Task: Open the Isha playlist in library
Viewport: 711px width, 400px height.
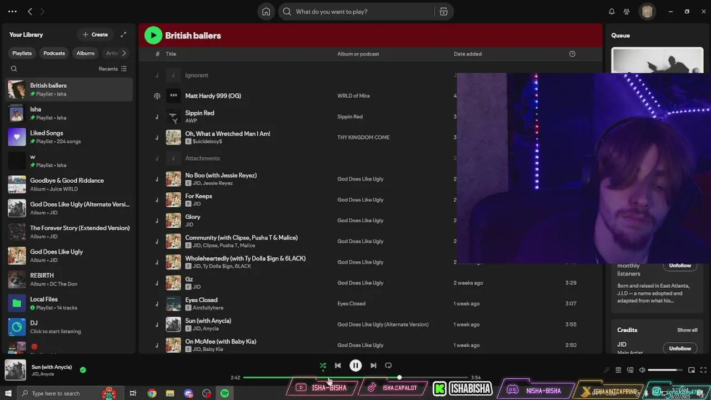Action: tap(69, 113)
